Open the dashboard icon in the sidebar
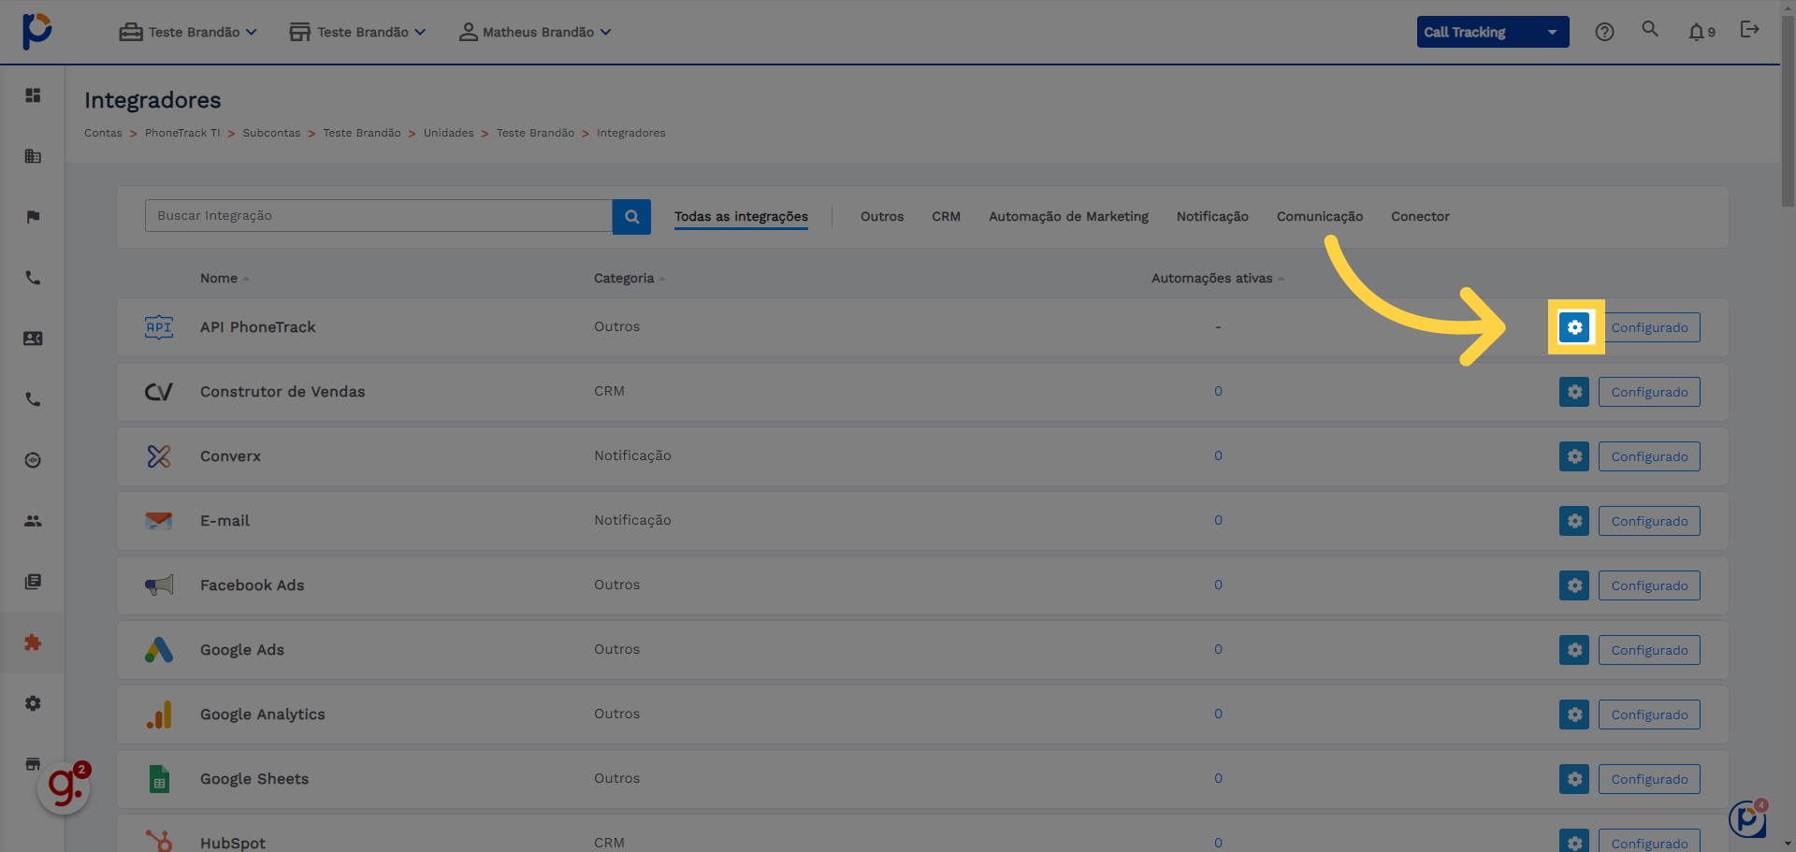The image size is (1796, 852). (x=33, y=95)
